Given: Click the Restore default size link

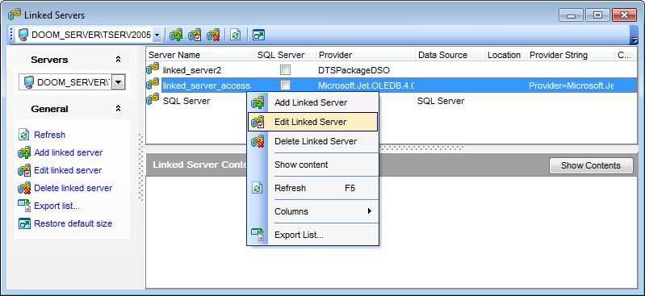Looking at the screenshot, I should tap(73, 223).
